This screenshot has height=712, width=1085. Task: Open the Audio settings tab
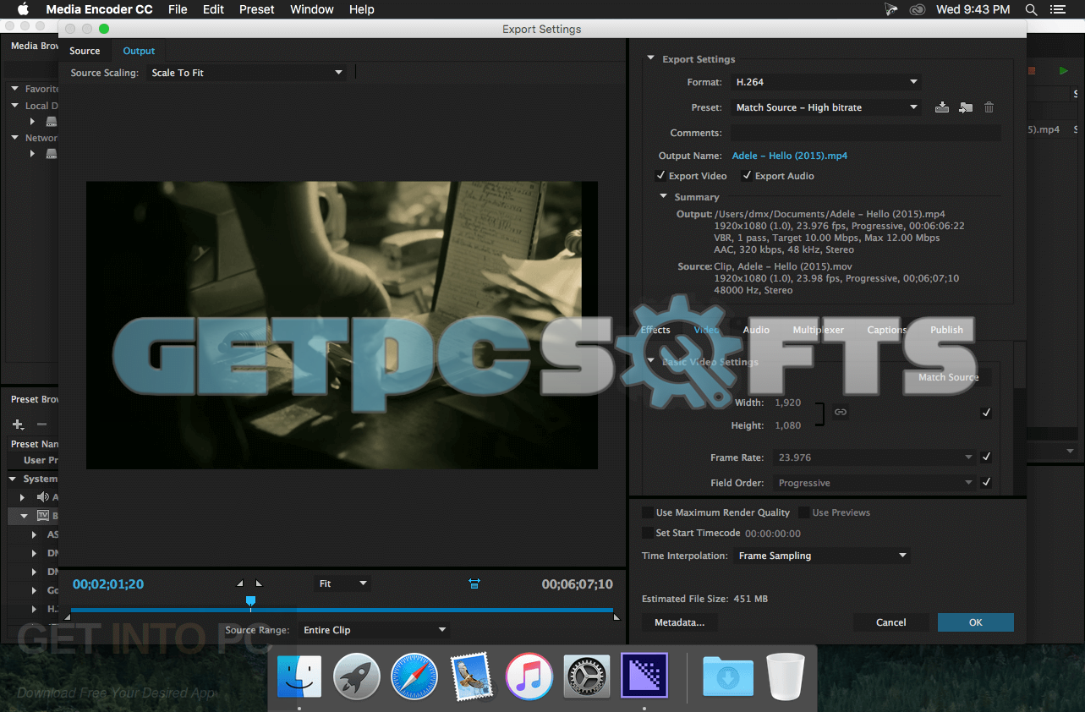point(756,330)
